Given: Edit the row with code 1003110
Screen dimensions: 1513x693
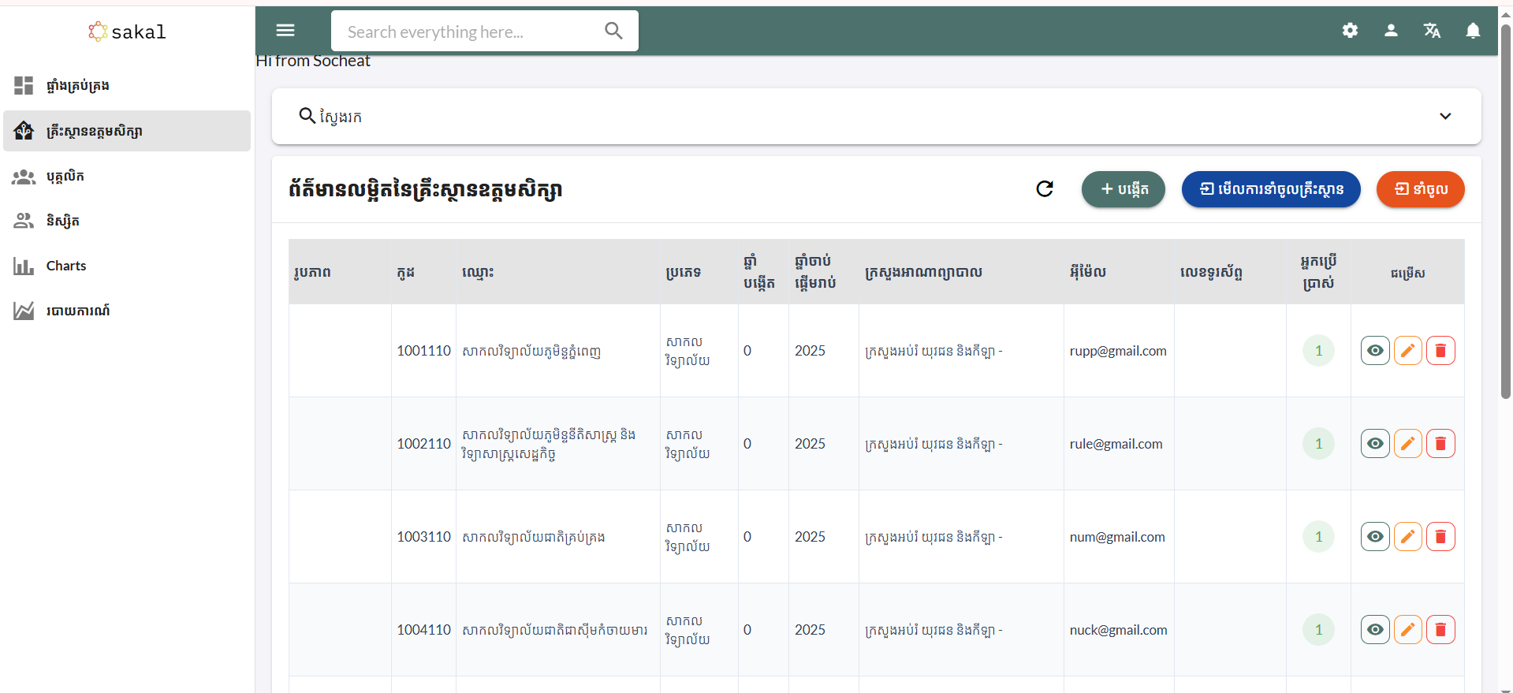Looking at the screenshot, I should point(1407,537).
